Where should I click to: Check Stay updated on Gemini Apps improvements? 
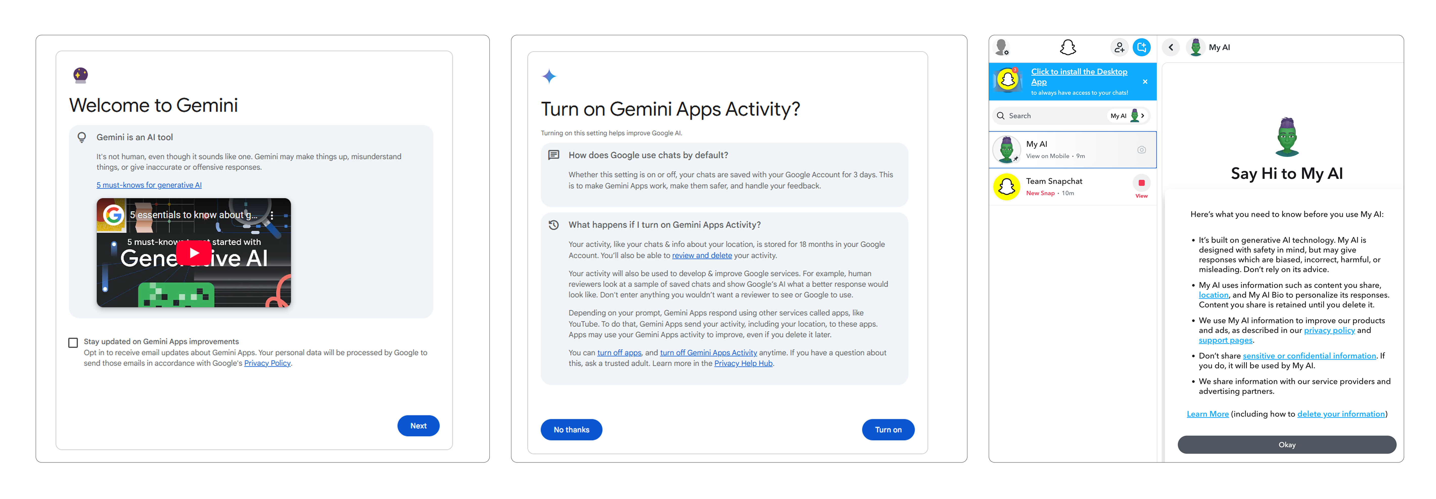pyautogui.click(x=73, y=343)
